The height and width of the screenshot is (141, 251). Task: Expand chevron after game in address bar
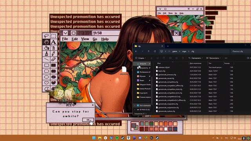(180, 51)
